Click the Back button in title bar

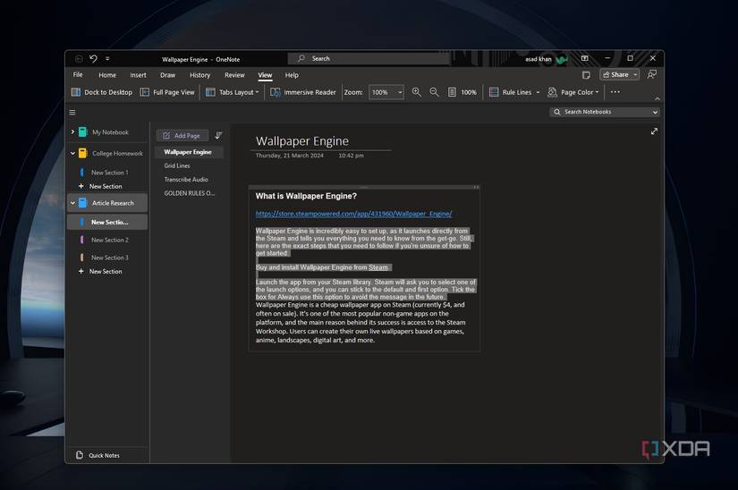[79, 59]
